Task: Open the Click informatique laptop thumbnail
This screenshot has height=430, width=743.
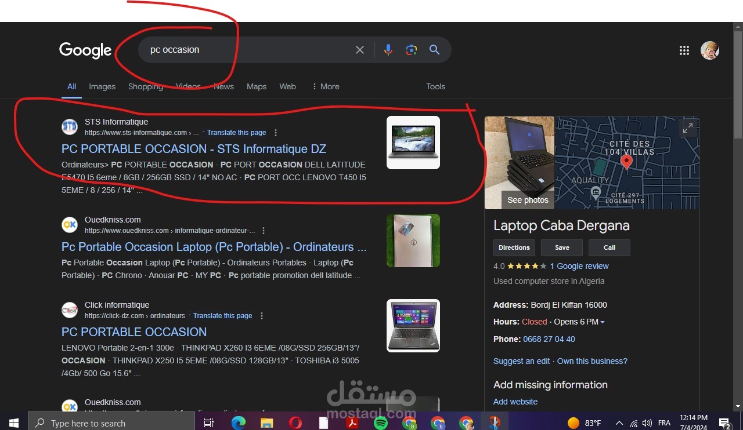Action: (x=413, y=326)
